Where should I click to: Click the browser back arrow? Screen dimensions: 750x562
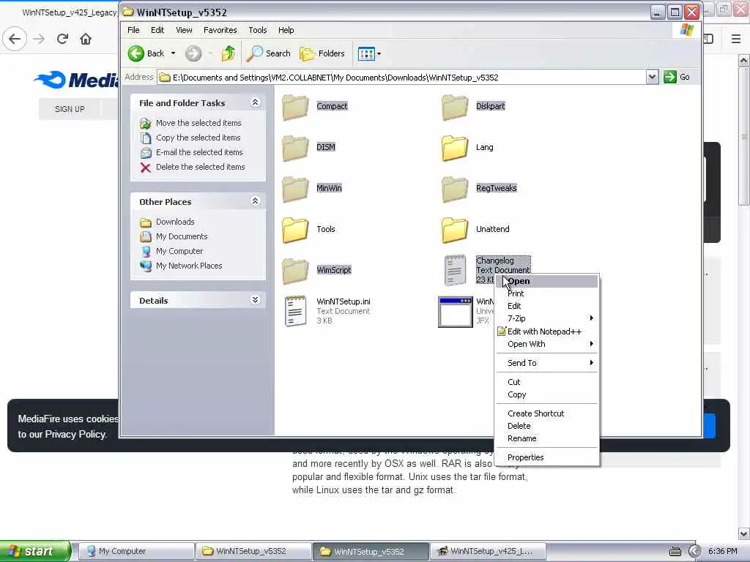pos(15,39)
